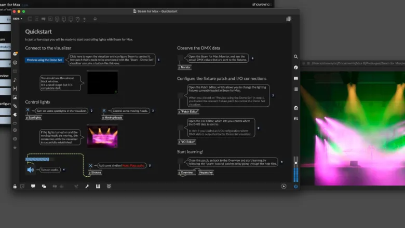Click the paint bucket format icon
The width and height of the screenshot is (405, 228).
pos(96,19)
